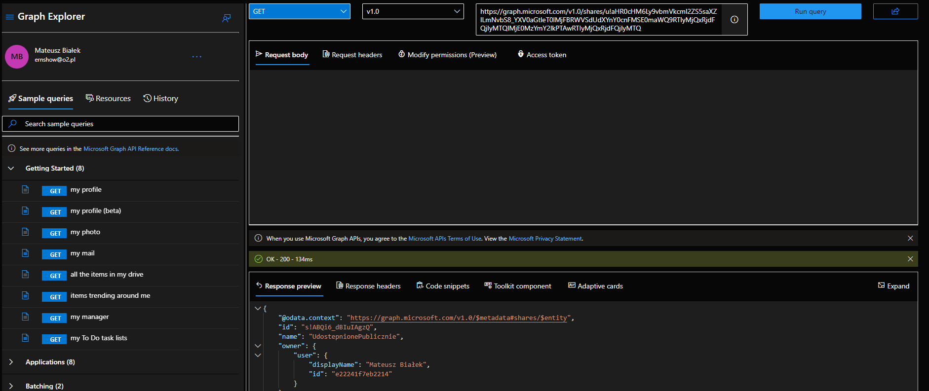Click the search magnifier icon
Screen dimensions: 929x391
pos(13,124)
